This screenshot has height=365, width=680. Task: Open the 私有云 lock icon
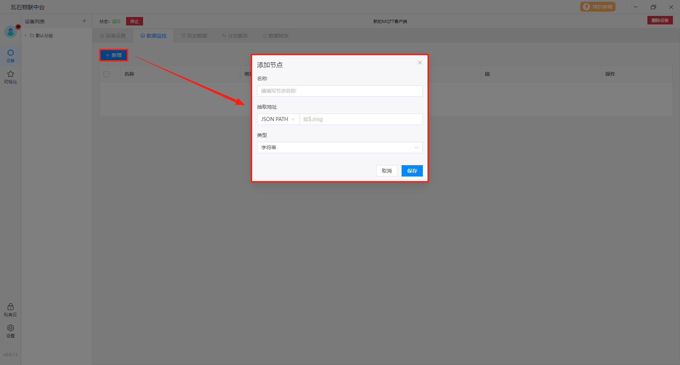[x=11, y=309]
